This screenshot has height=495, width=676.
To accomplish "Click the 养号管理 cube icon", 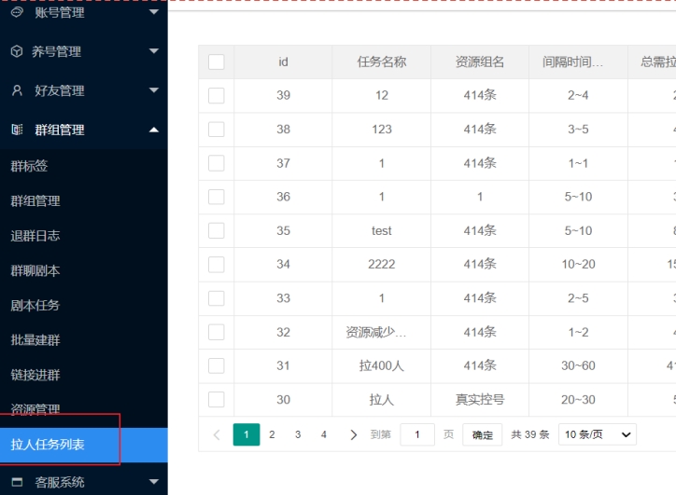I will (x=17, y=51).
